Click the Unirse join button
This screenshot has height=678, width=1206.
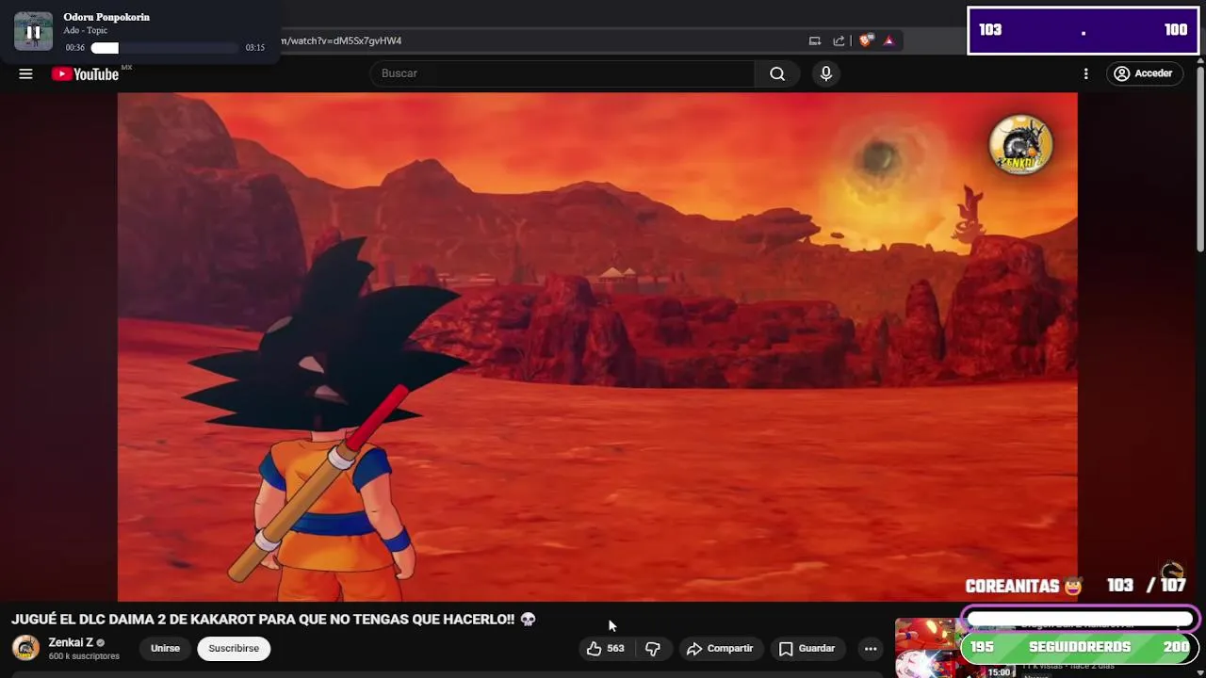click(x=165, y=648)
